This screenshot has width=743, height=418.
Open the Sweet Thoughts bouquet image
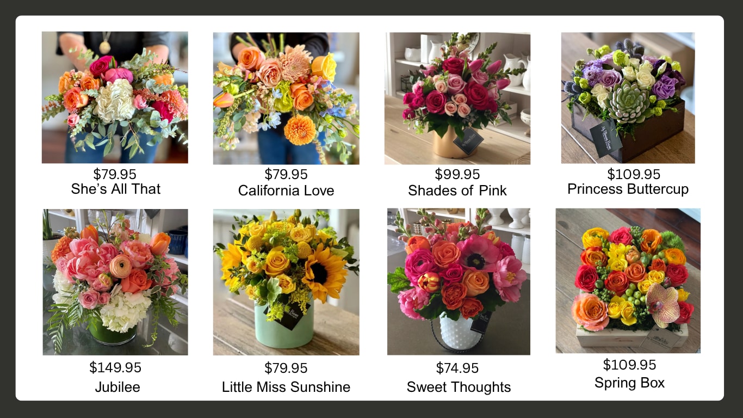point(459,281)
